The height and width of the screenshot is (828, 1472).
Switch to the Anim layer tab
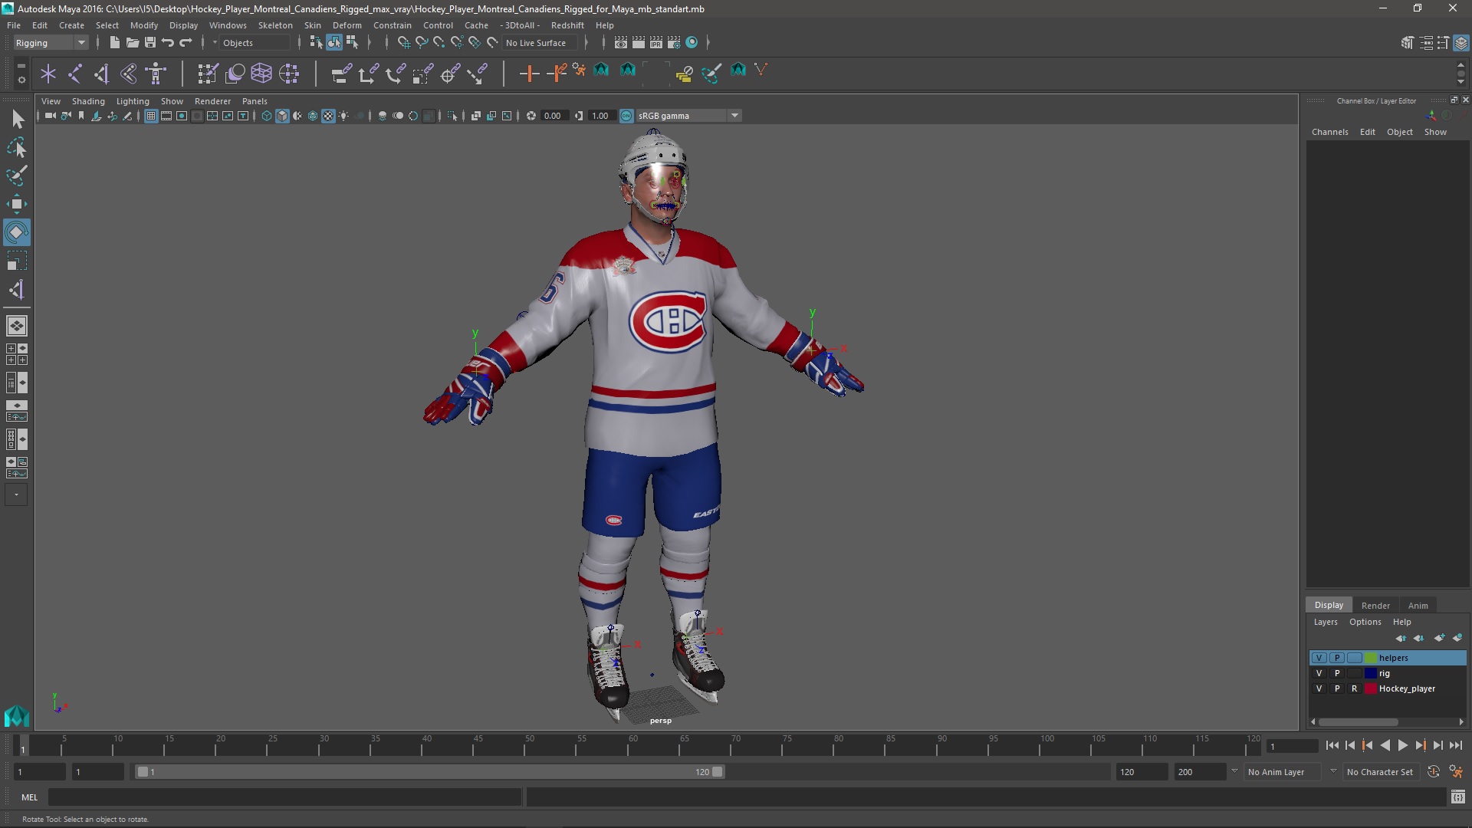[1418, 606]
